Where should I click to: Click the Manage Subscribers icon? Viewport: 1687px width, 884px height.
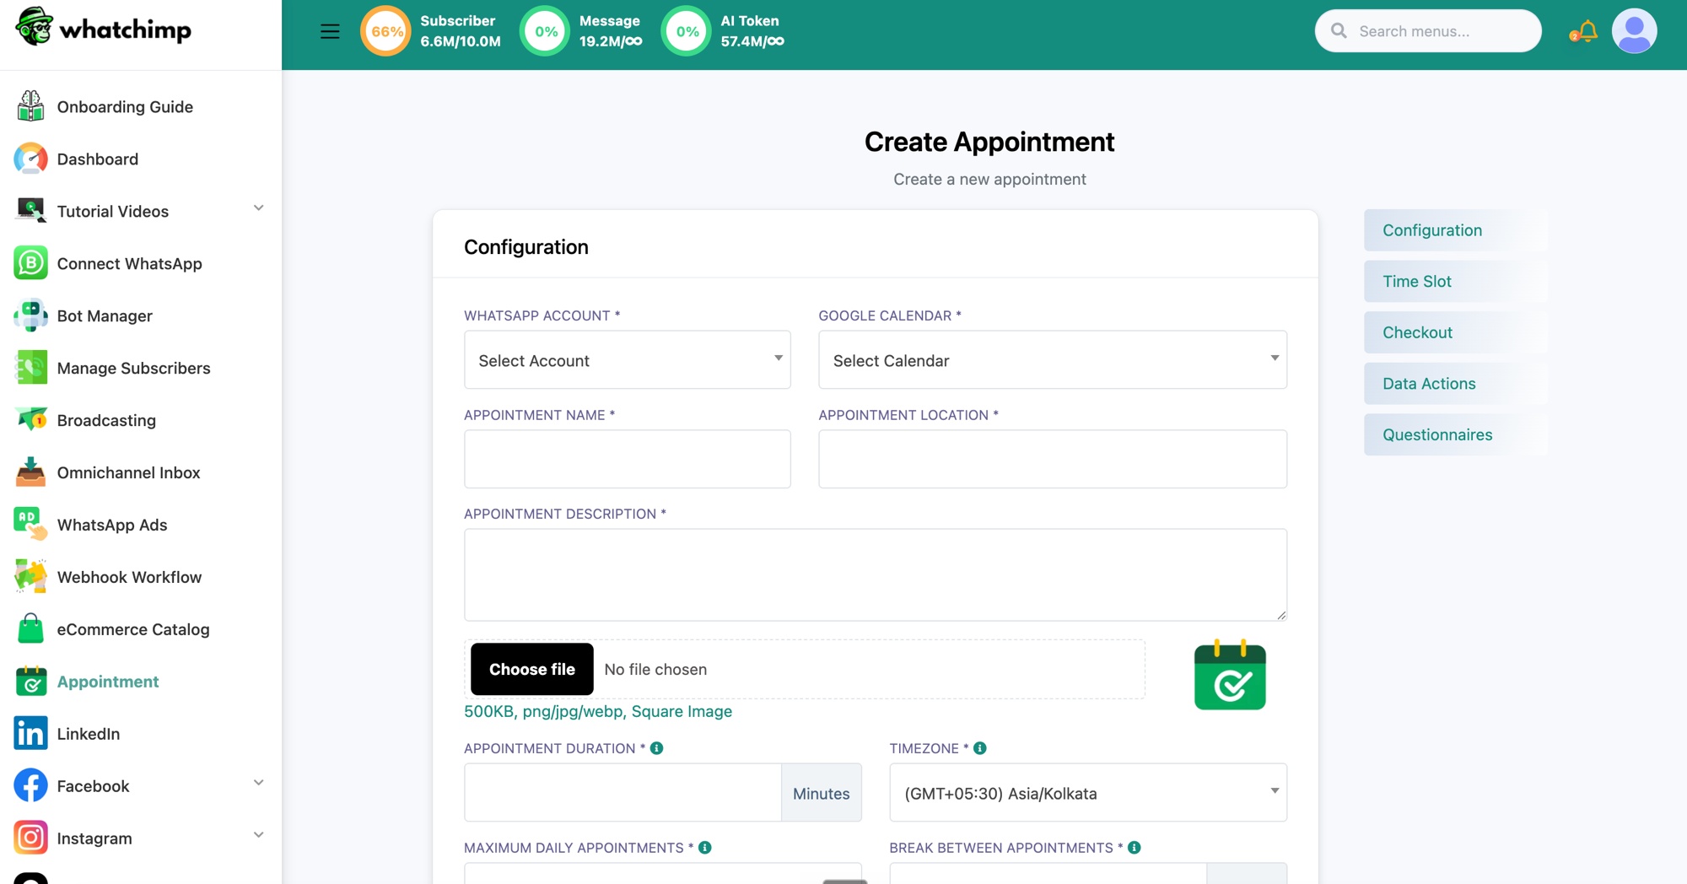(30, 368)
